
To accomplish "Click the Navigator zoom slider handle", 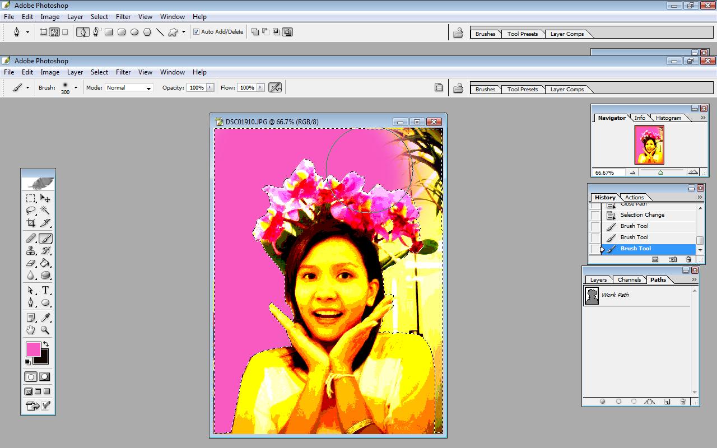I will pos(660,172).
